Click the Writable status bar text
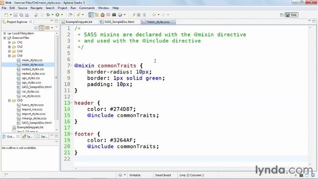318x179 pixels. click(x=135, y=175)
